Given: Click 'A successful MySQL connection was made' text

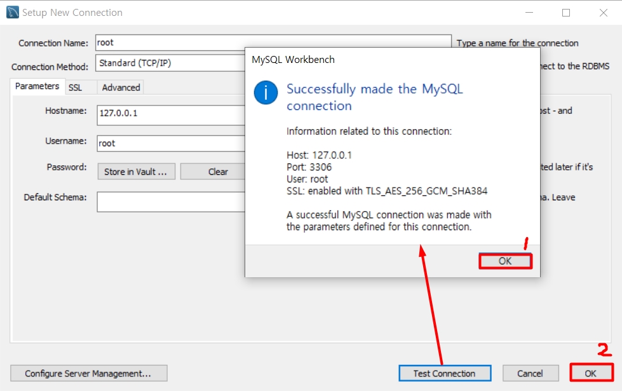Looking at the screenshot, I should (x=389, y=221).
